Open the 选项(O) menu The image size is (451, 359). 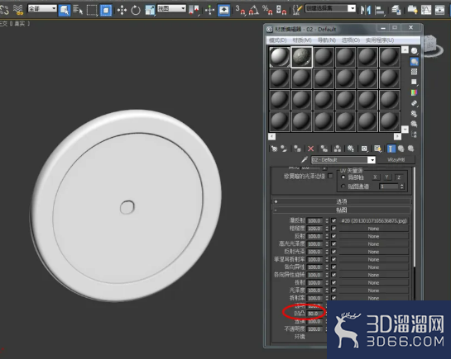pyautogui.click(x=351, y=40)
